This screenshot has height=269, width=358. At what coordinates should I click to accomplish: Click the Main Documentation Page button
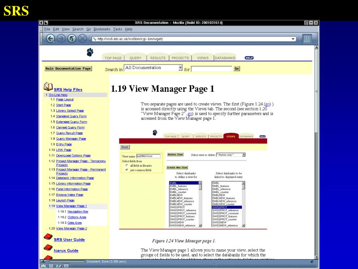[x=68, y=68]
